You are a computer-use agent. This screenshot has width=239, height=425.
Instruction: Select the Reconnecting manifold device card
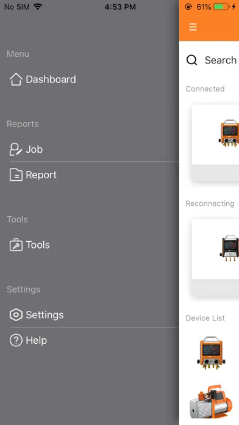point(215,258)
